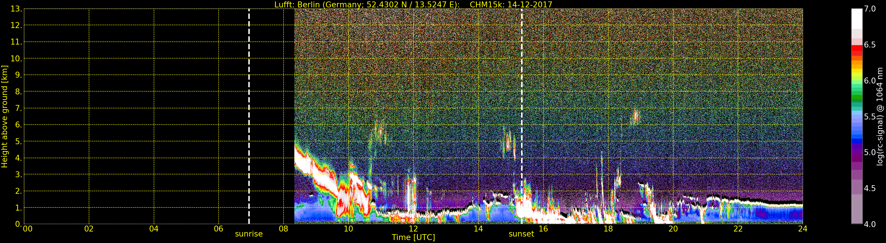Viewport: 886px width, 243px height.
Task: Select the height axis tick label '9.'
Action: 18,75
